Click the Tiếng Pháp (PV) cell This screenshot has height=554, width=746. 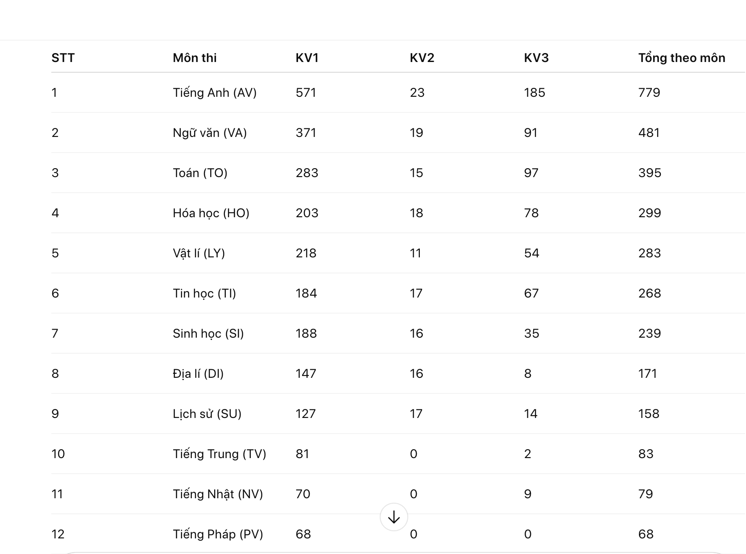coord(218,534)
